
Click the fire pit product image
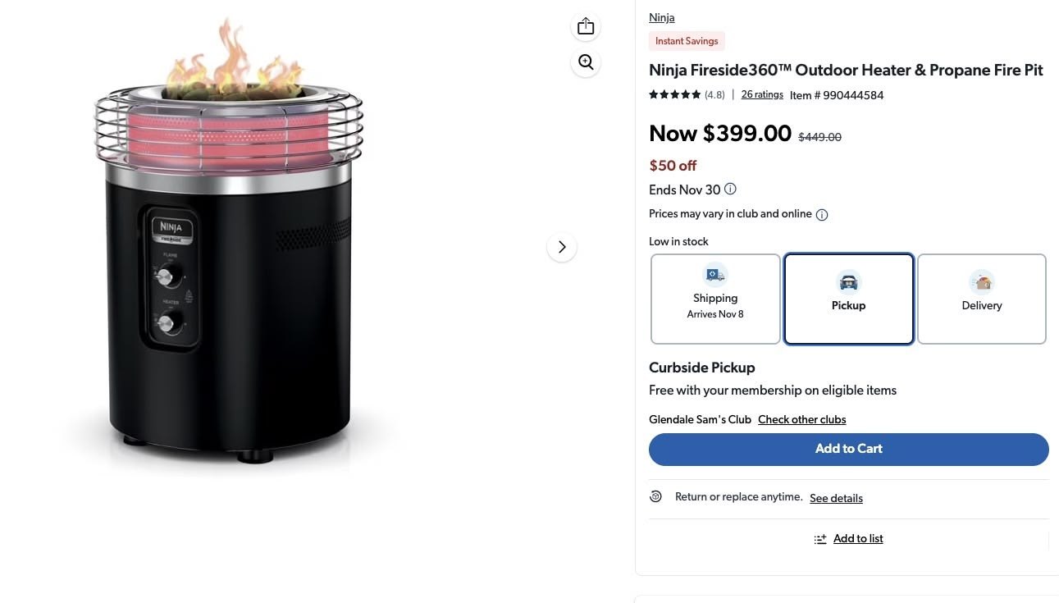pos(230,246)
